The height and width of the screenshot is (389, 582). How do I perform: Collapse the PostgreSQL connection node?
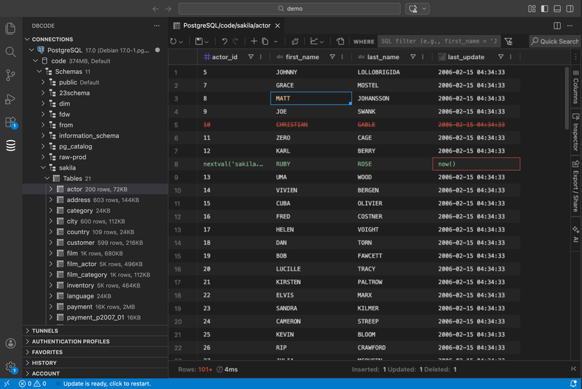tap(32, 50)
